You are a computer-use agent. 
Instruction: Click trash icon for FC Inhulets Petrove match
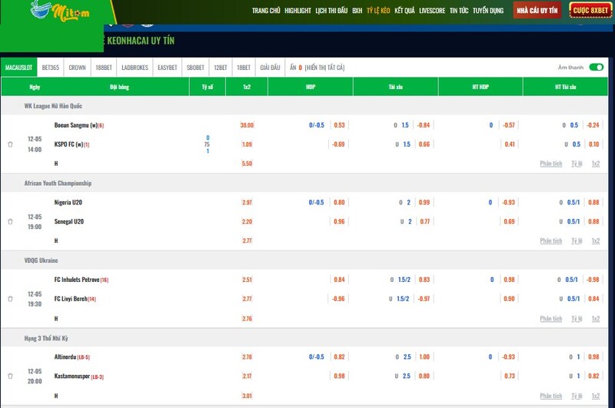click(11, 299)
